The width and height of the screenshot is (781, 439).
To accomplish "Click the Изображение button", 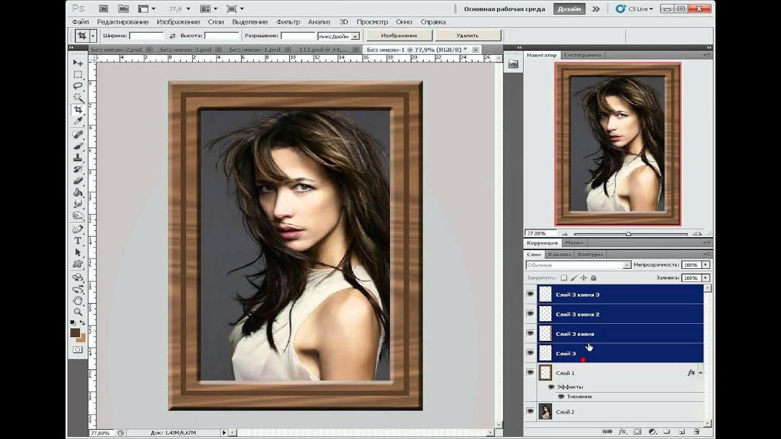I will click(399, 36).
